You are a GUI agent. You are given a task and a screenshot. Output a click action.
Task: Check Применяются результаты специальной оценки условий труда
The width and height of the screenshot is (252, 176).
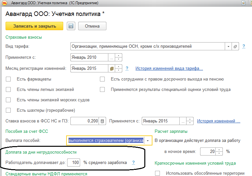point(102,90)
